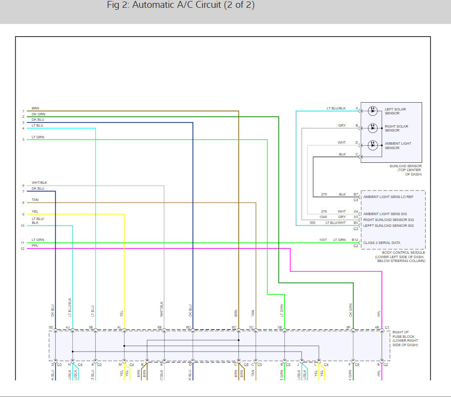Screen dimensions: 451x397
Task: Click "CLASS 2 SERIAL DATA" text
Action: pyautogui.click(x=382, y=243)
